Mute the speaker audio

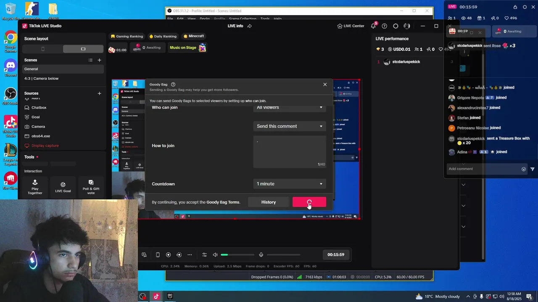point(215,255)
